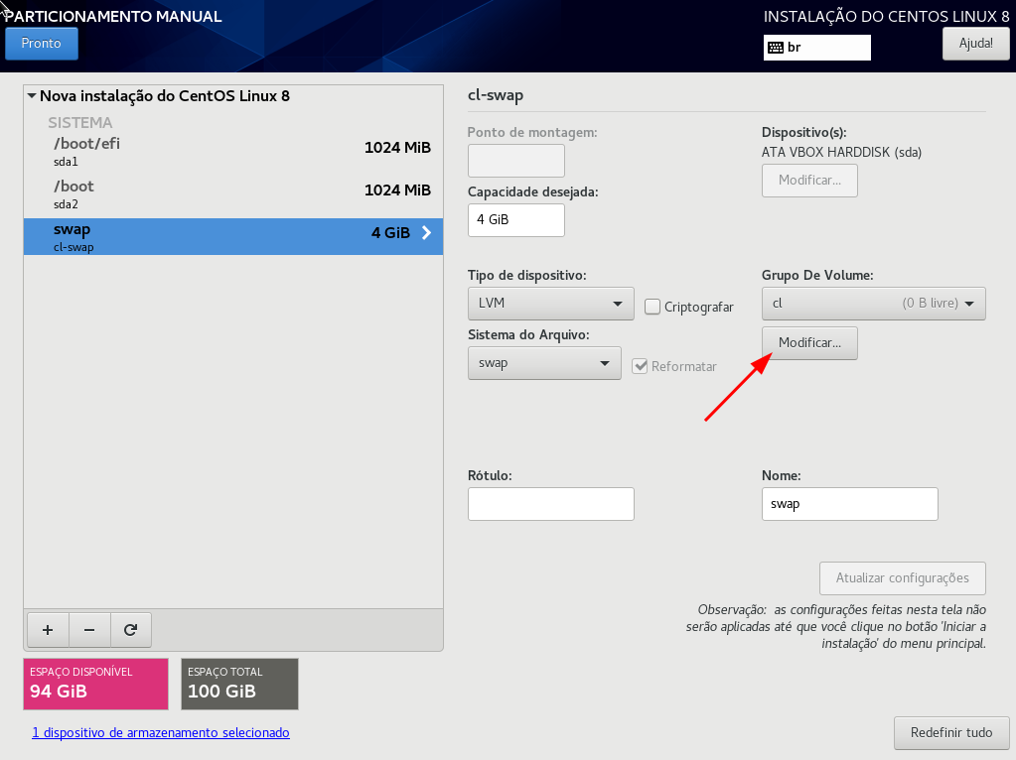
Task: Click the Nome field containing swap
Action: (849, 504)
